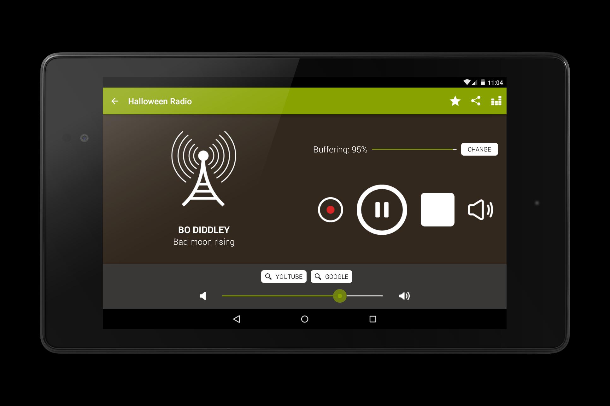
Task: Click the star icon to favorite station
Action: (455, 100)
